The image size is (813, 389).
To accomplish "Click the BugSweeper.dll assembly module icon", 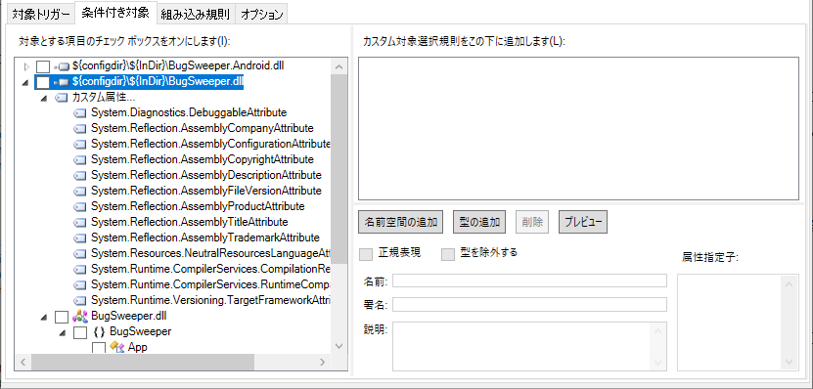I will [80, 316].
